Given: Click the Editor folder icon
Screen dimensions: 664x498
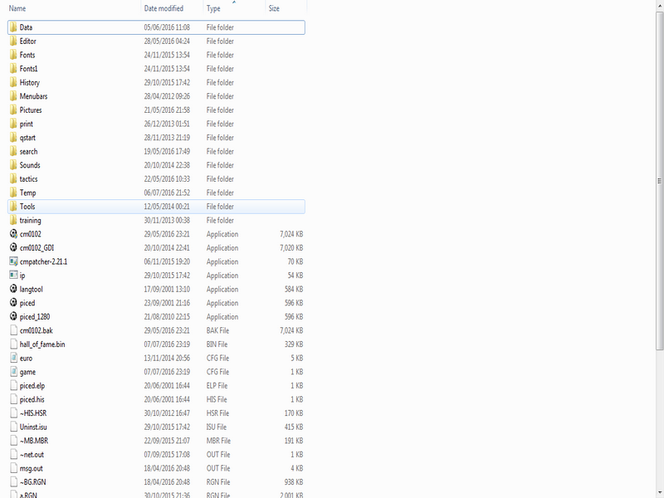Looking at the screenshot, I should [x=13, y=41].
